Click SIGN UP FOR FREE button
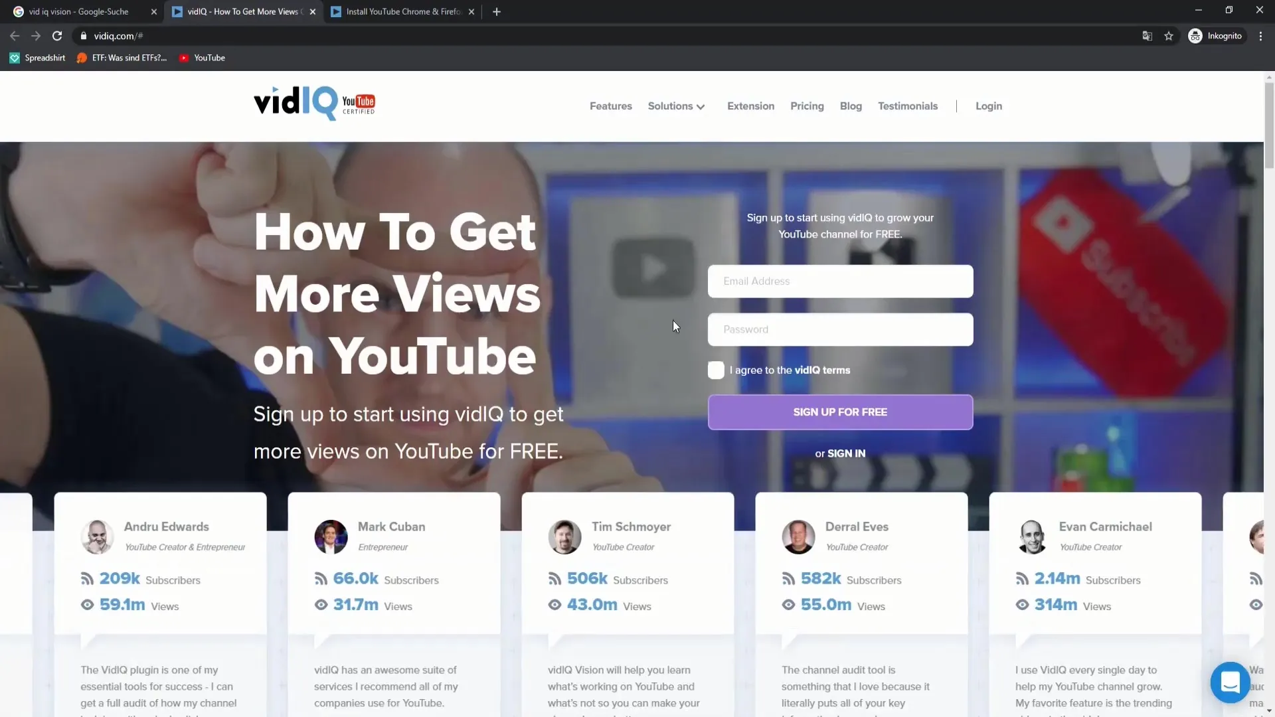The width and height of the screenshot is (1275, 717). click(x=840, y=412)
